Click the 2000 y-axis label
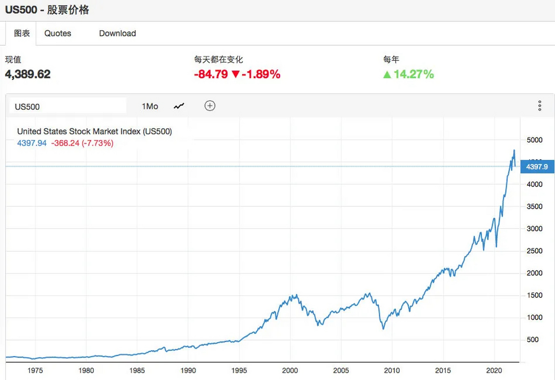Viewport: 555px width, 380px height. (534, 273)
